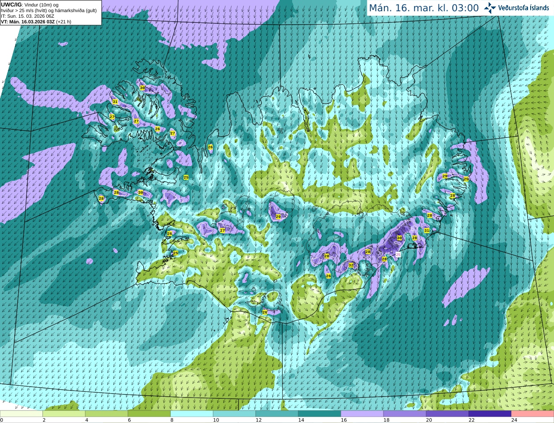Click the legend scale value 8
Screen dimensions: 554x423
[x=172, y=420]
